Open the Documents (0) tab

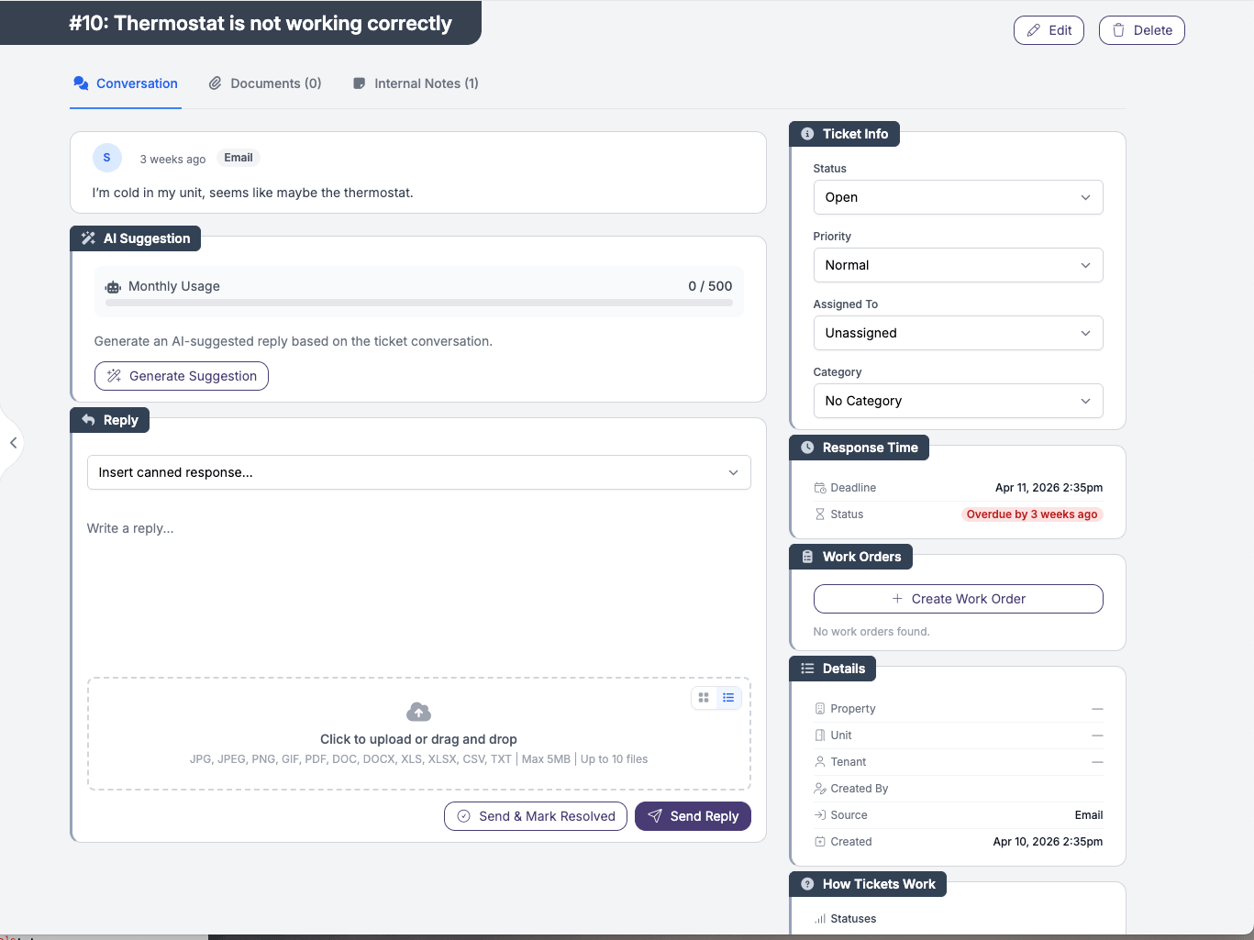click(x=265, y=83)
